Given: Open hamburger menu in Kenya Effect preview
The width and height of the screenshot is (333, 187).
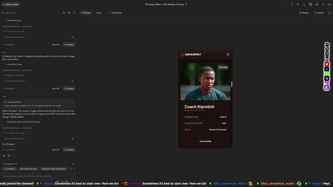Looking at the screenshot, I should pos(228,55).
